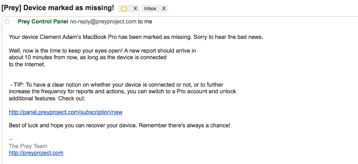The image size is (358, 164).
Task: Click the signature dashes above The Prey Team
Action: point(11,139)
